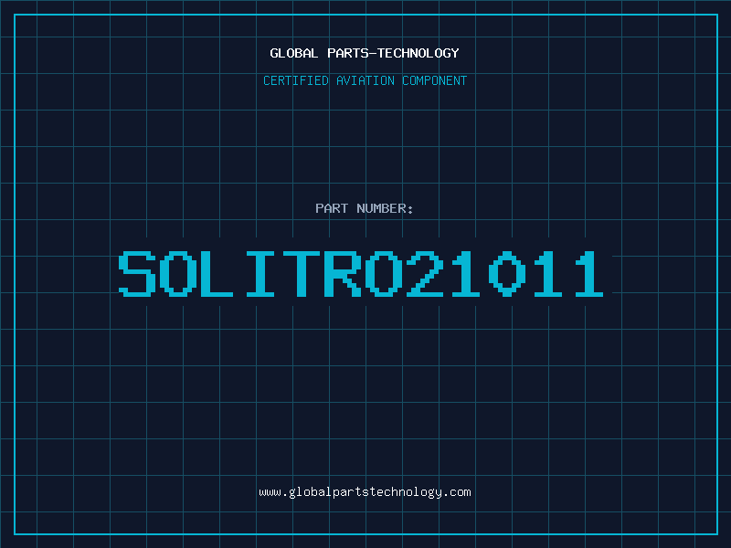Click the 'PART NUMBER:' label
Image resolution: width=731 pixels, height=548 pixels.
click(365, 208)
